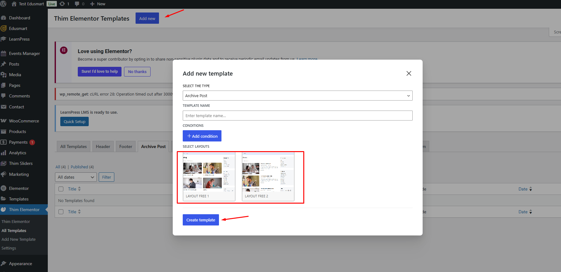Select the Archive Post tab

(153, 146)
